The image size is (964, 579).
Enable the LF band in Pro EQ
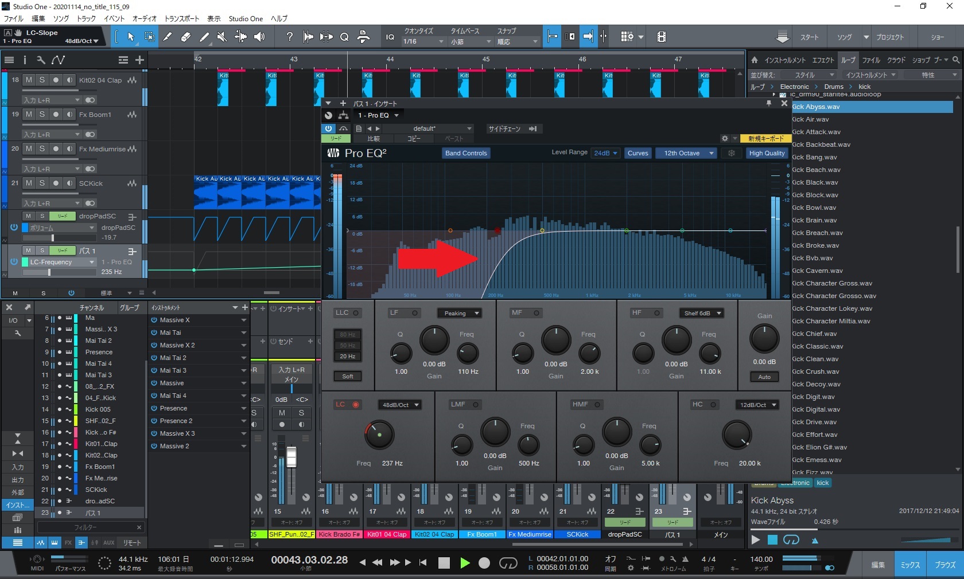tap(415, 312)
